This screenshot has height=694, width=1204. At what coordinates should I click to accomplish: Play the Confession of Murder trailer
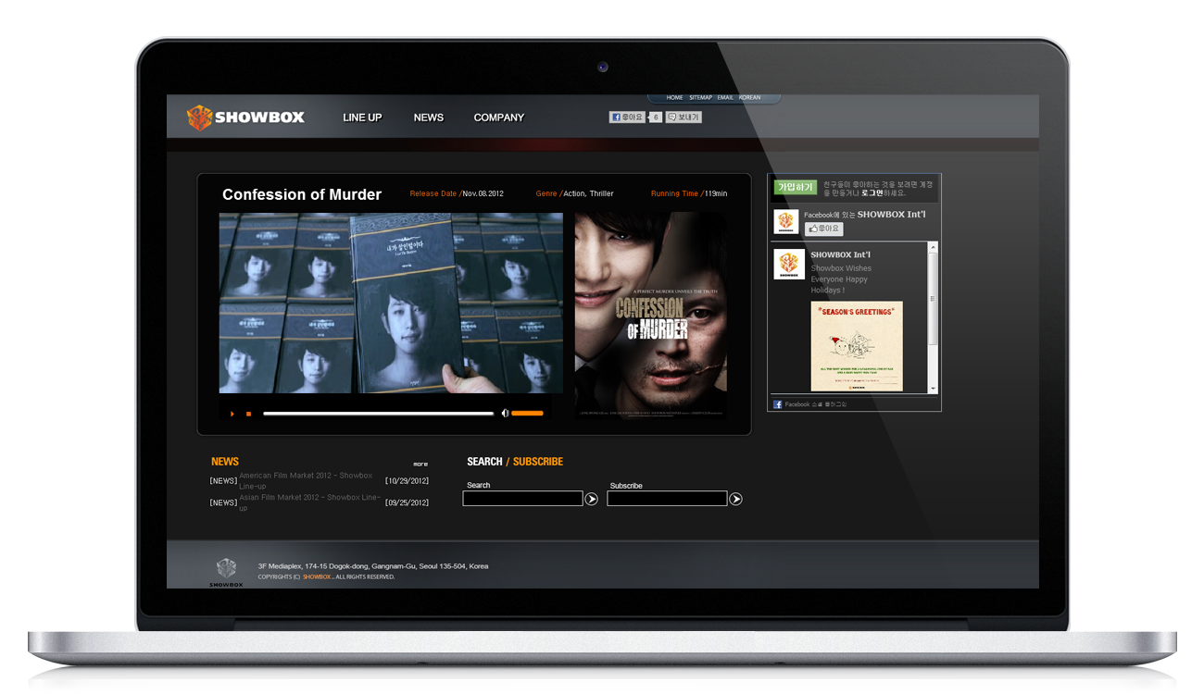[x=232, y=414]
